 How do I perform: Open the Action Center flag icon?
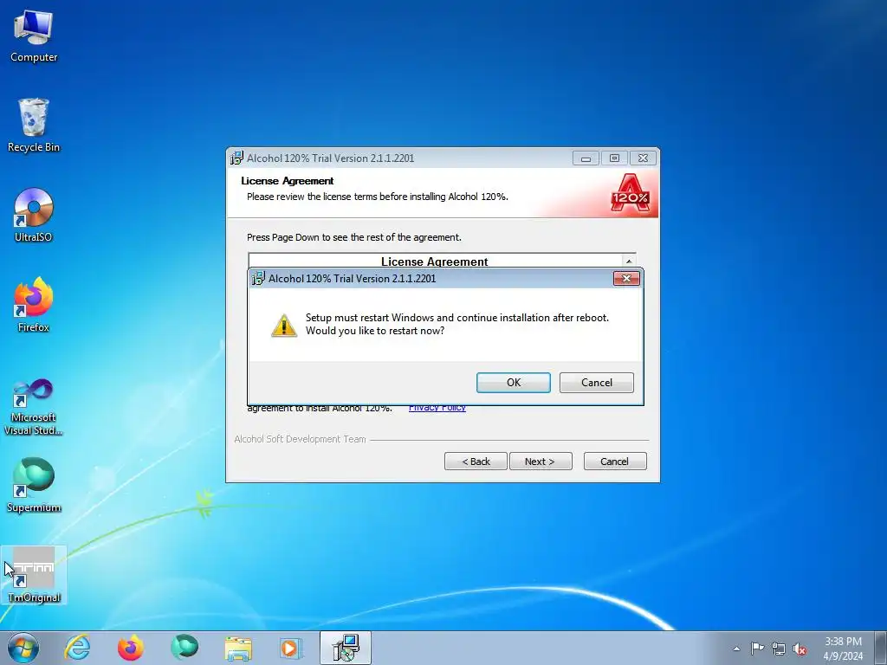757,649
